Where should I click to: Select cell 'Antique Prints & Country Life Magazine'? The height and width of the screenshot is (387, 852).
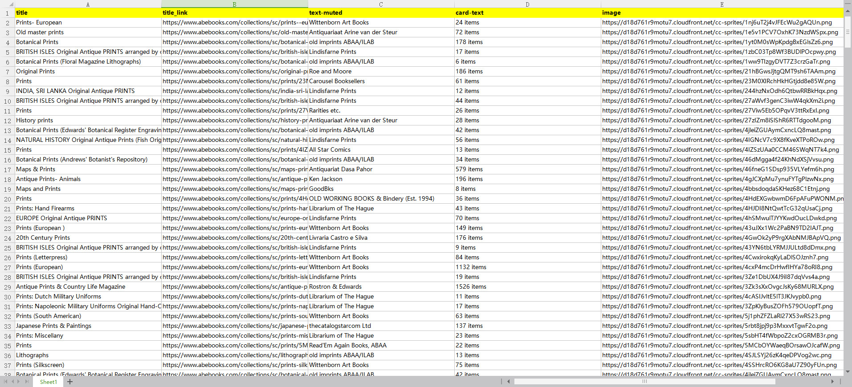point(88,287)
